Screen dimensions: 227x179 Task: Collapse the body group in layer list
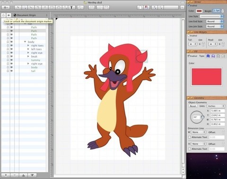click(x=25, y=42)
